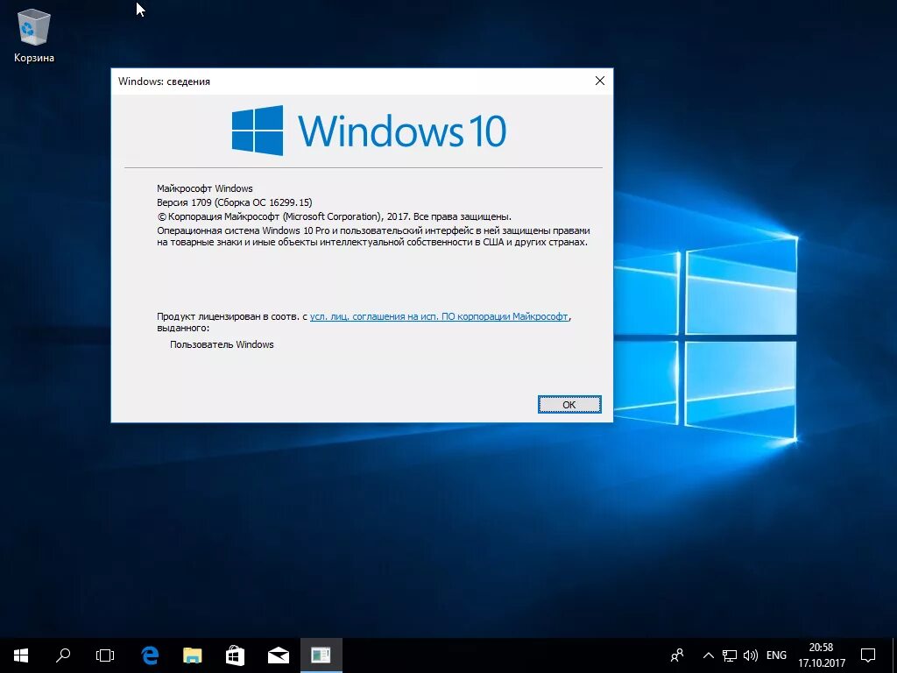The height and width of the screenshot is (673, 897).
Task: Open the Start menu
Action: coord(21,655)
